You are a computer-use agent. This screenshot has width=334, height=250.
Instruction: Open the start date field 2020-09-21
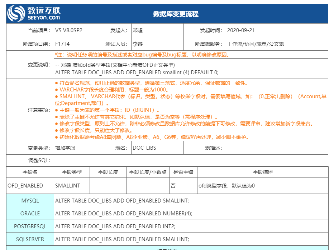[x=277, y=30]
